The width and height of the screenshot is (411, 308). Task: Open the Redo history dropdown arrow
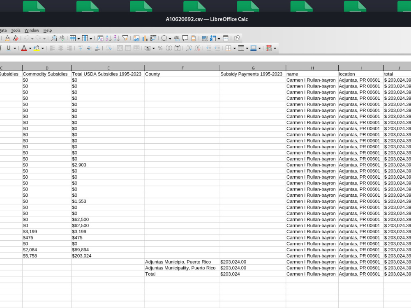point(44,39)
